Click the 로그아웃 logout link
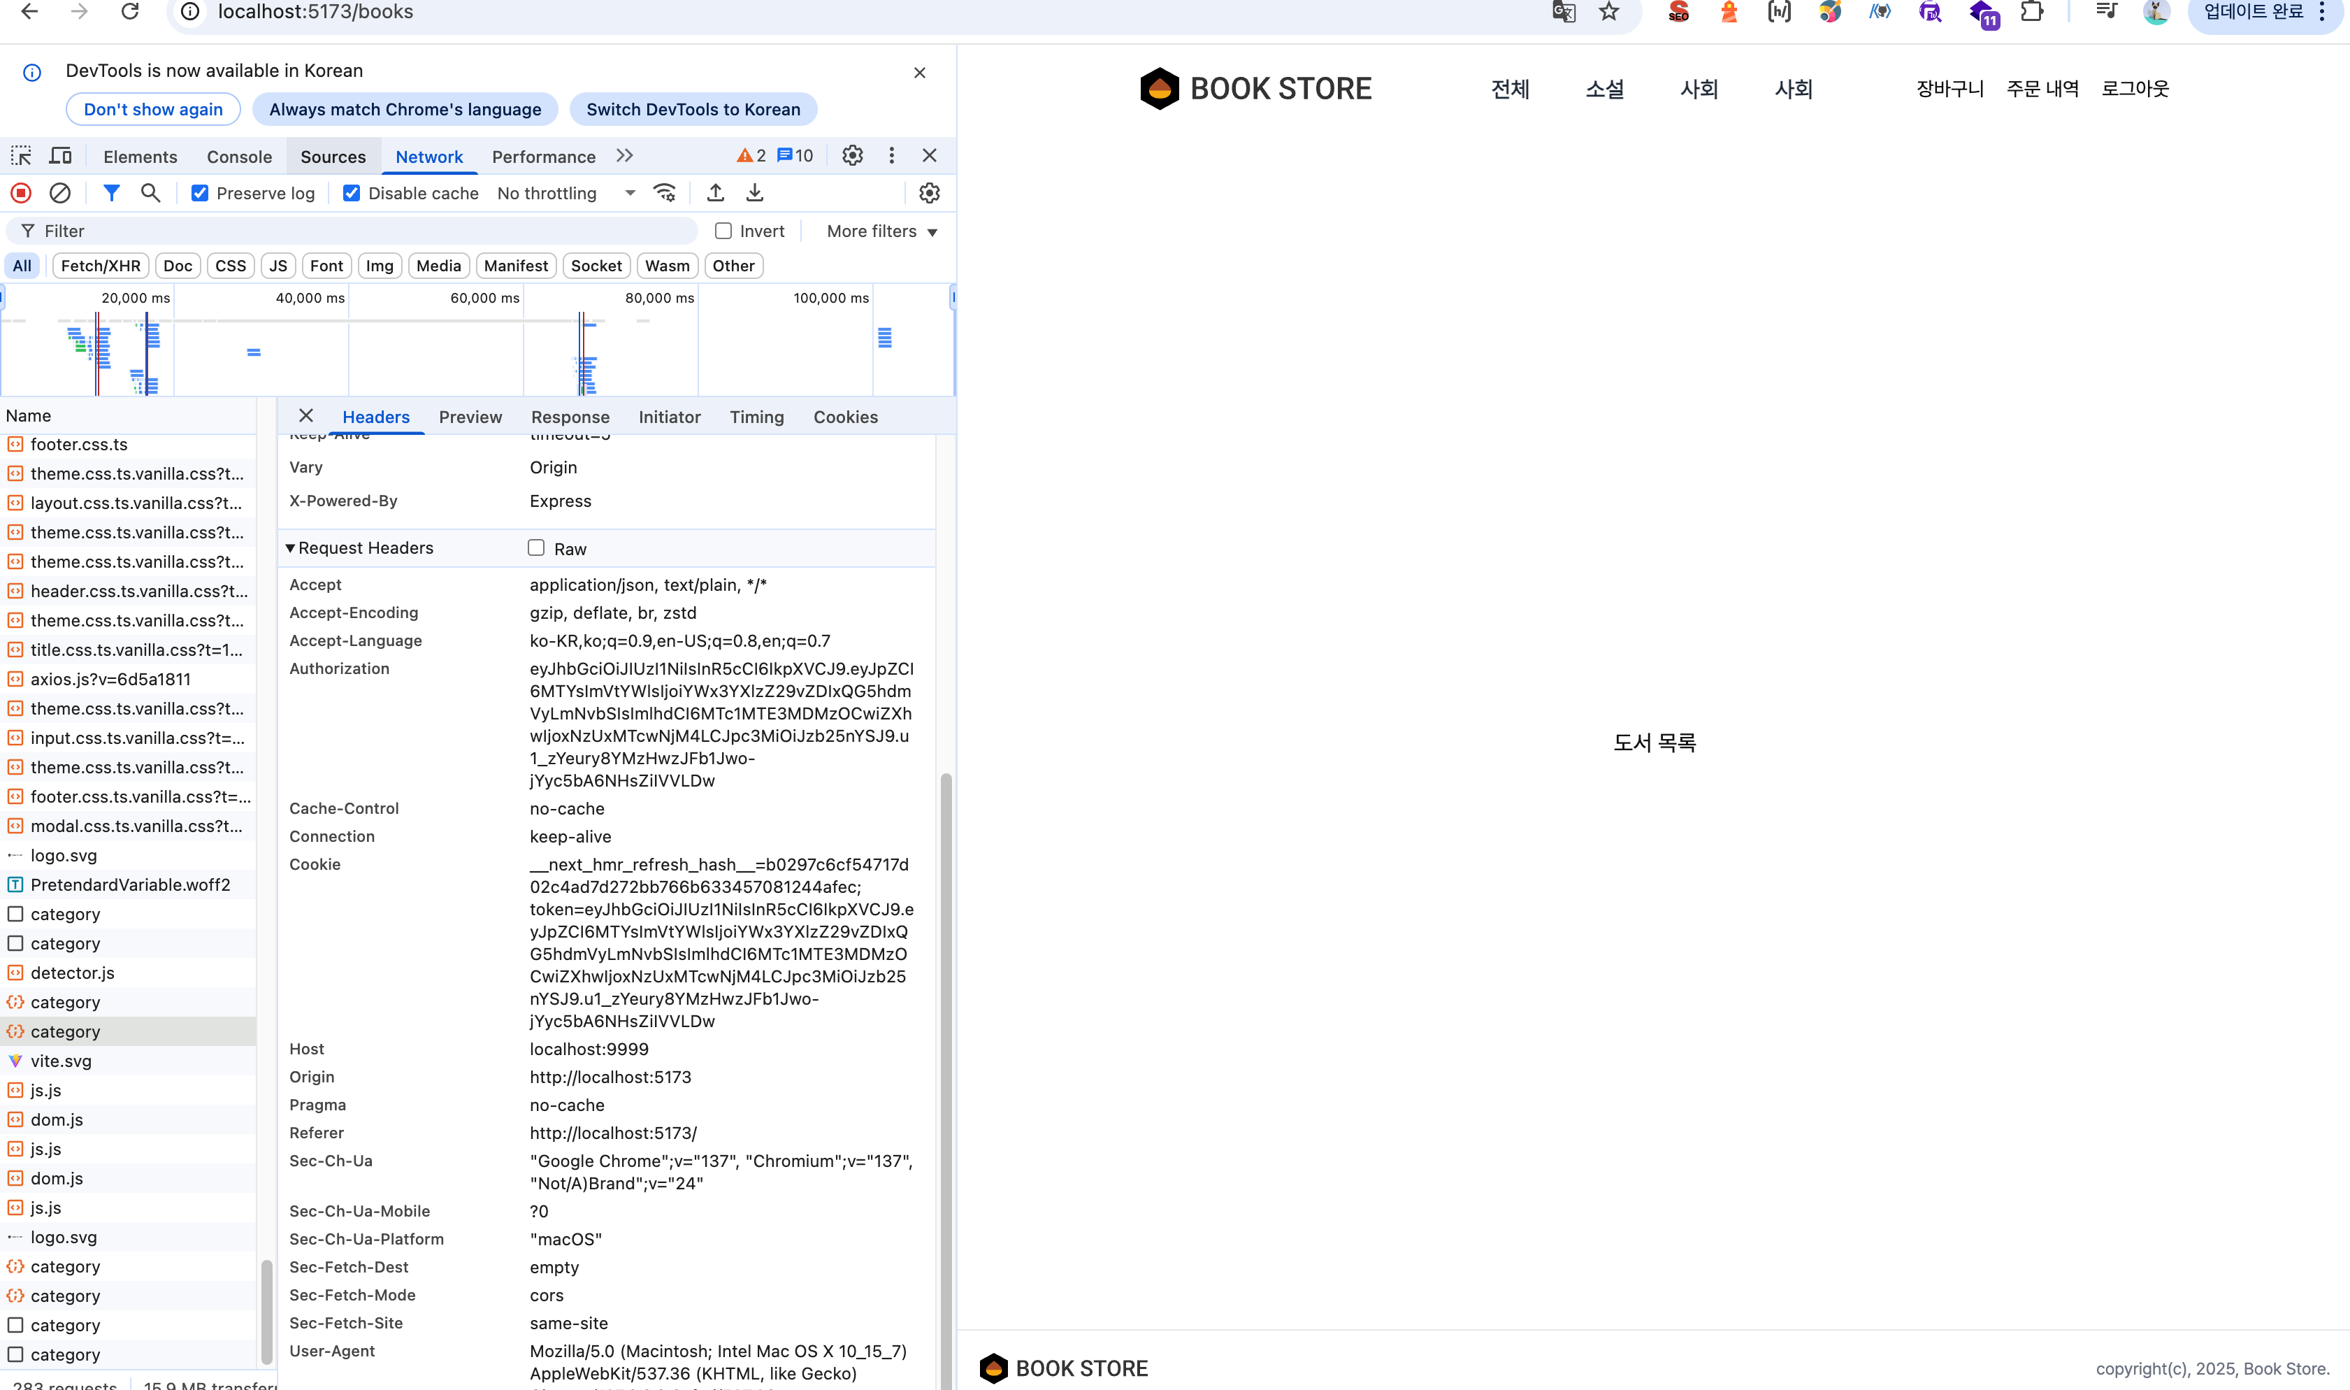This screenshot has width=2350, height=1390. tap(2135, 88)
